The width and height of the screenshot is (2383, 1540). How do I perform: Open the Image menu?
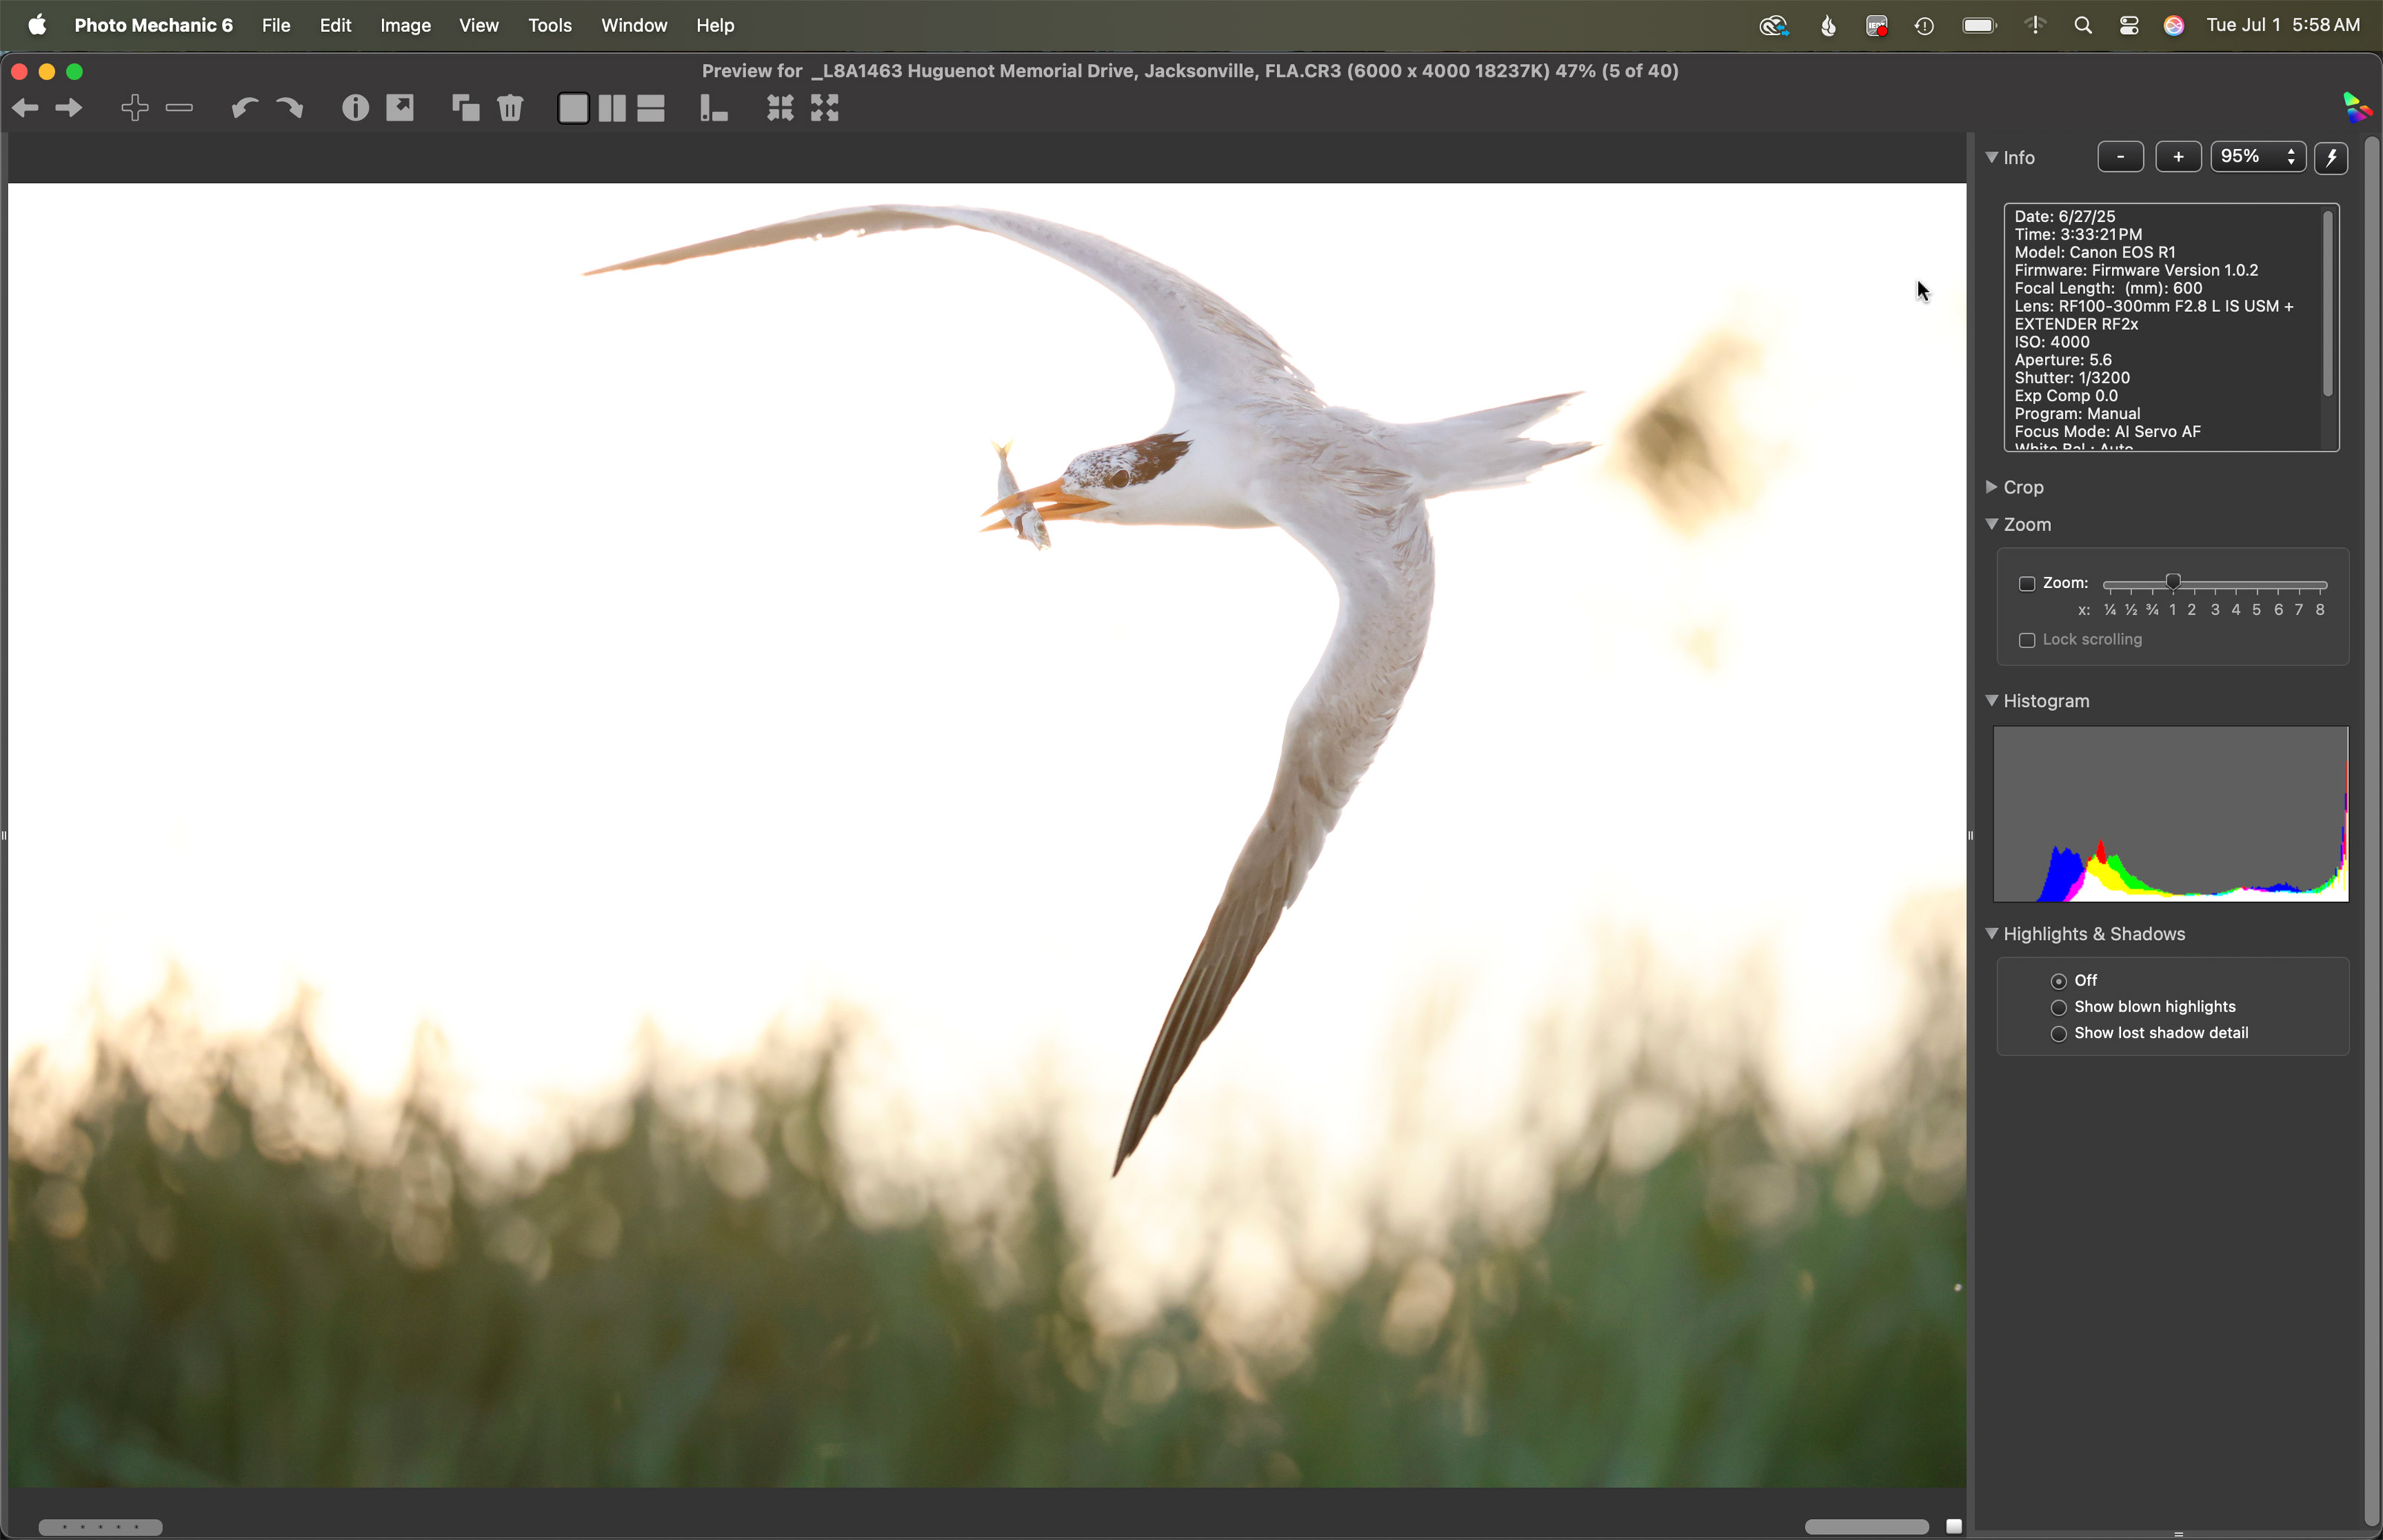(x=405, y=26)
